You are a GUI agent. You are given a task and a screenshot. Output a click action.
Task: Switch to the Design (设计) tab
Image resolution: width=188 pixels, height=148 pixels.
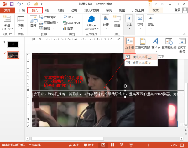(x=48, y=10)
